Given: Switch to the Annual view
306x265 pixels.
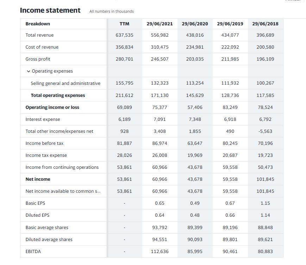Looking at the screenshot, I should (293, 1).
